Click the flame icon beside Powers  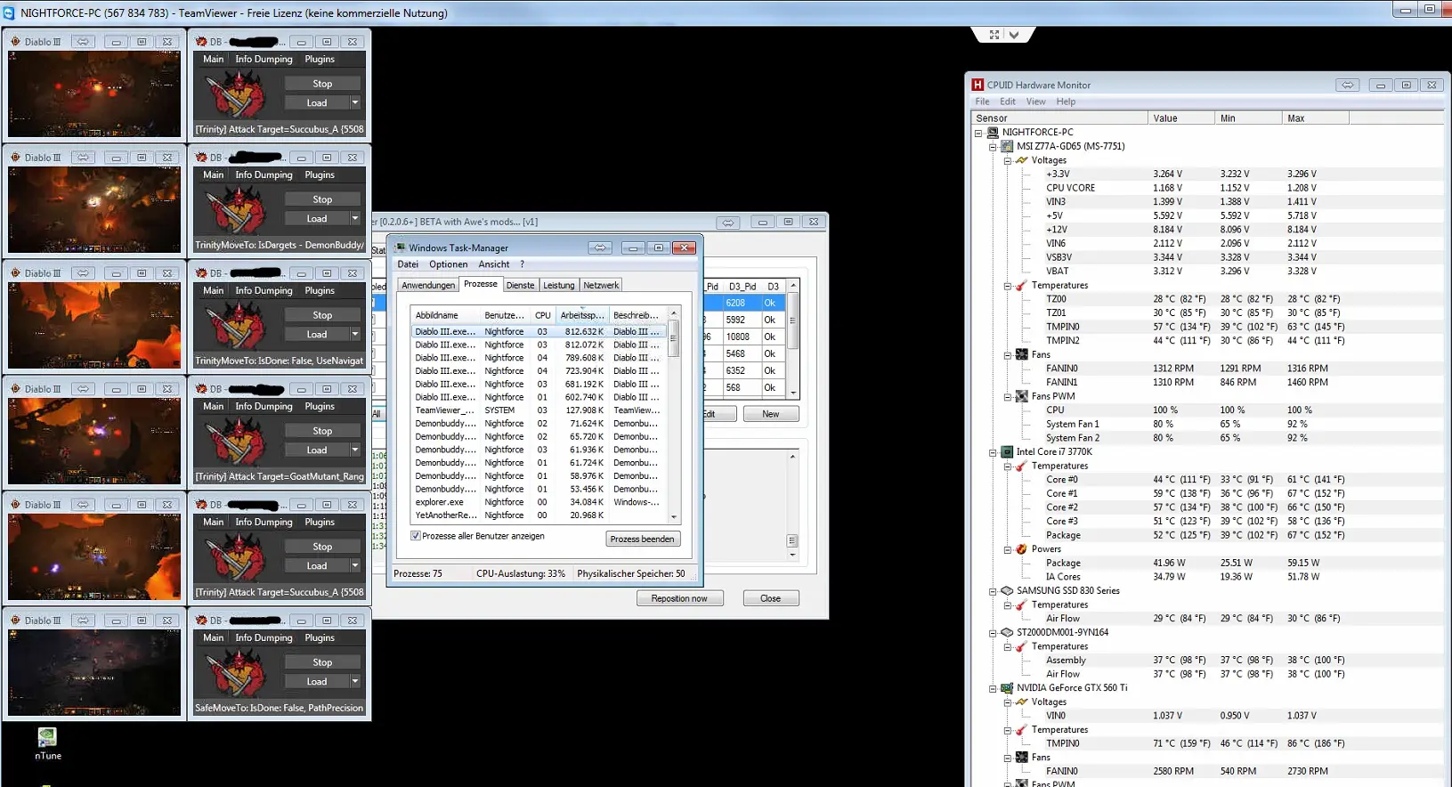click(x=1022, y=548)
